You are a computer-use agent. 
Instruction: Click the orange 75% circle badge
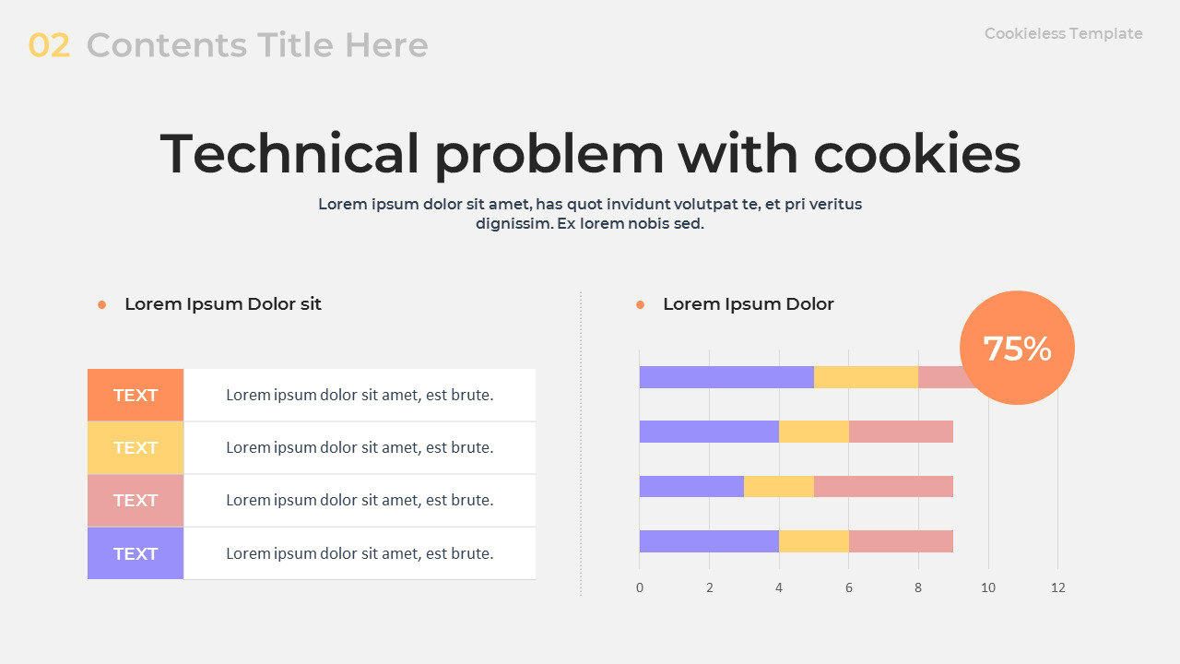point(1017,348)
